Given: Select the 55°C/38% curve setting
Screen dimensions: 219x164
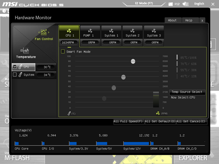Looking at the screenshot, I should tap(188, 70).
